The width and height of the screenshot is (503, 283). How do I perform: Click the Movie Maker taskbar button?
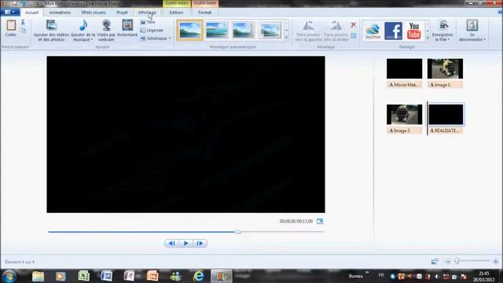click(x=222, y=276)
